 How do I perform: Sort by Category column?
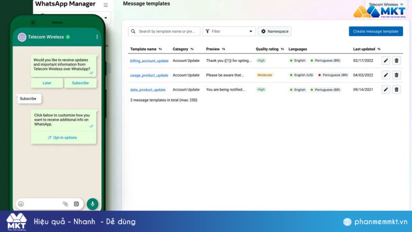(x=192, y=49)
